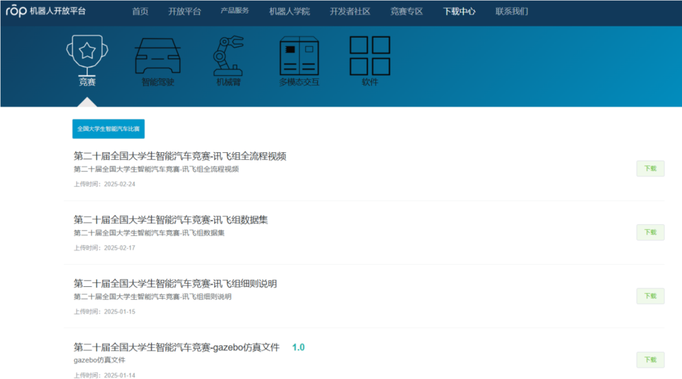
Task: Open the 讯飞组细则说明 title
Action: (x=175, y=284)
